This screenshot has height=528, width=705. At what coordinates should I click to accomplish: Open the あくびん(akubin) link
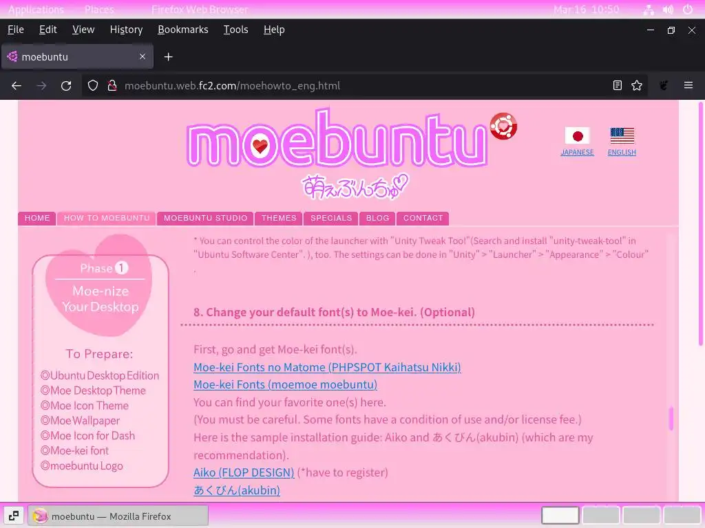point(237,489)
